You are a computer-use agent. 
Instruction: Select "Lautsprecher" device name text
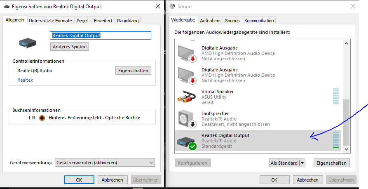coord(215,113)
